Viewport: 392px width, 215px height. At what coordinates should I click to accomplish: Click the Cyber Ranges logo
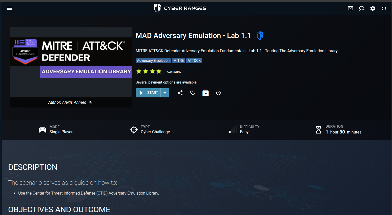pyautogui.click(x=180, y=8)
